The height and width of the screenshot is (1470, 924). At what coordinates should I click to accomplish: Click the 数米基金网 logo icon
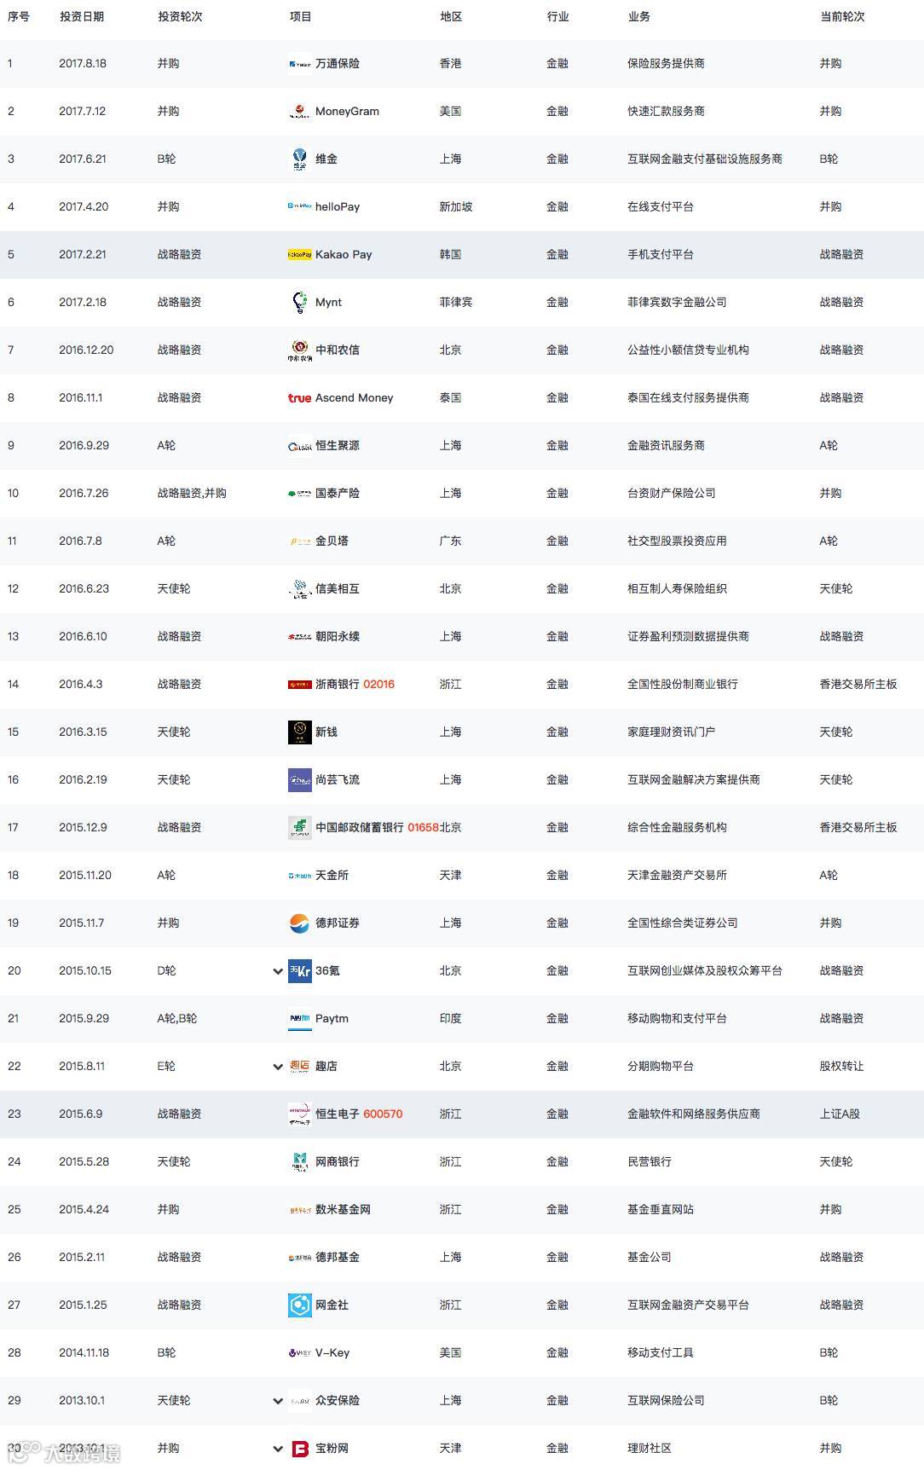(299, 1210)
